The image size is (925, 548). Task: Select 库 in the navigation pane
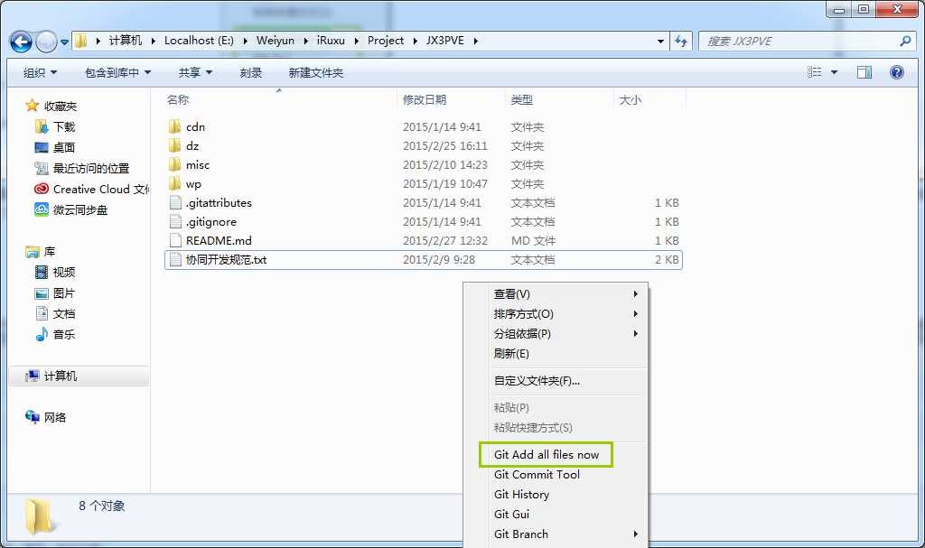coord(50,252)
